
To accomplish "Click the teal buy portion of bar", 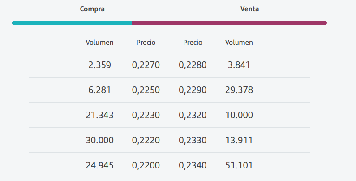I will 72,23.
